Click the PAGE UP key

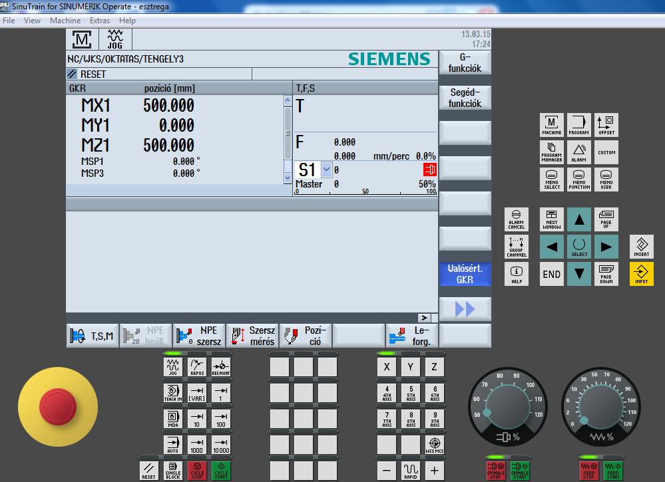pos(606,219)
